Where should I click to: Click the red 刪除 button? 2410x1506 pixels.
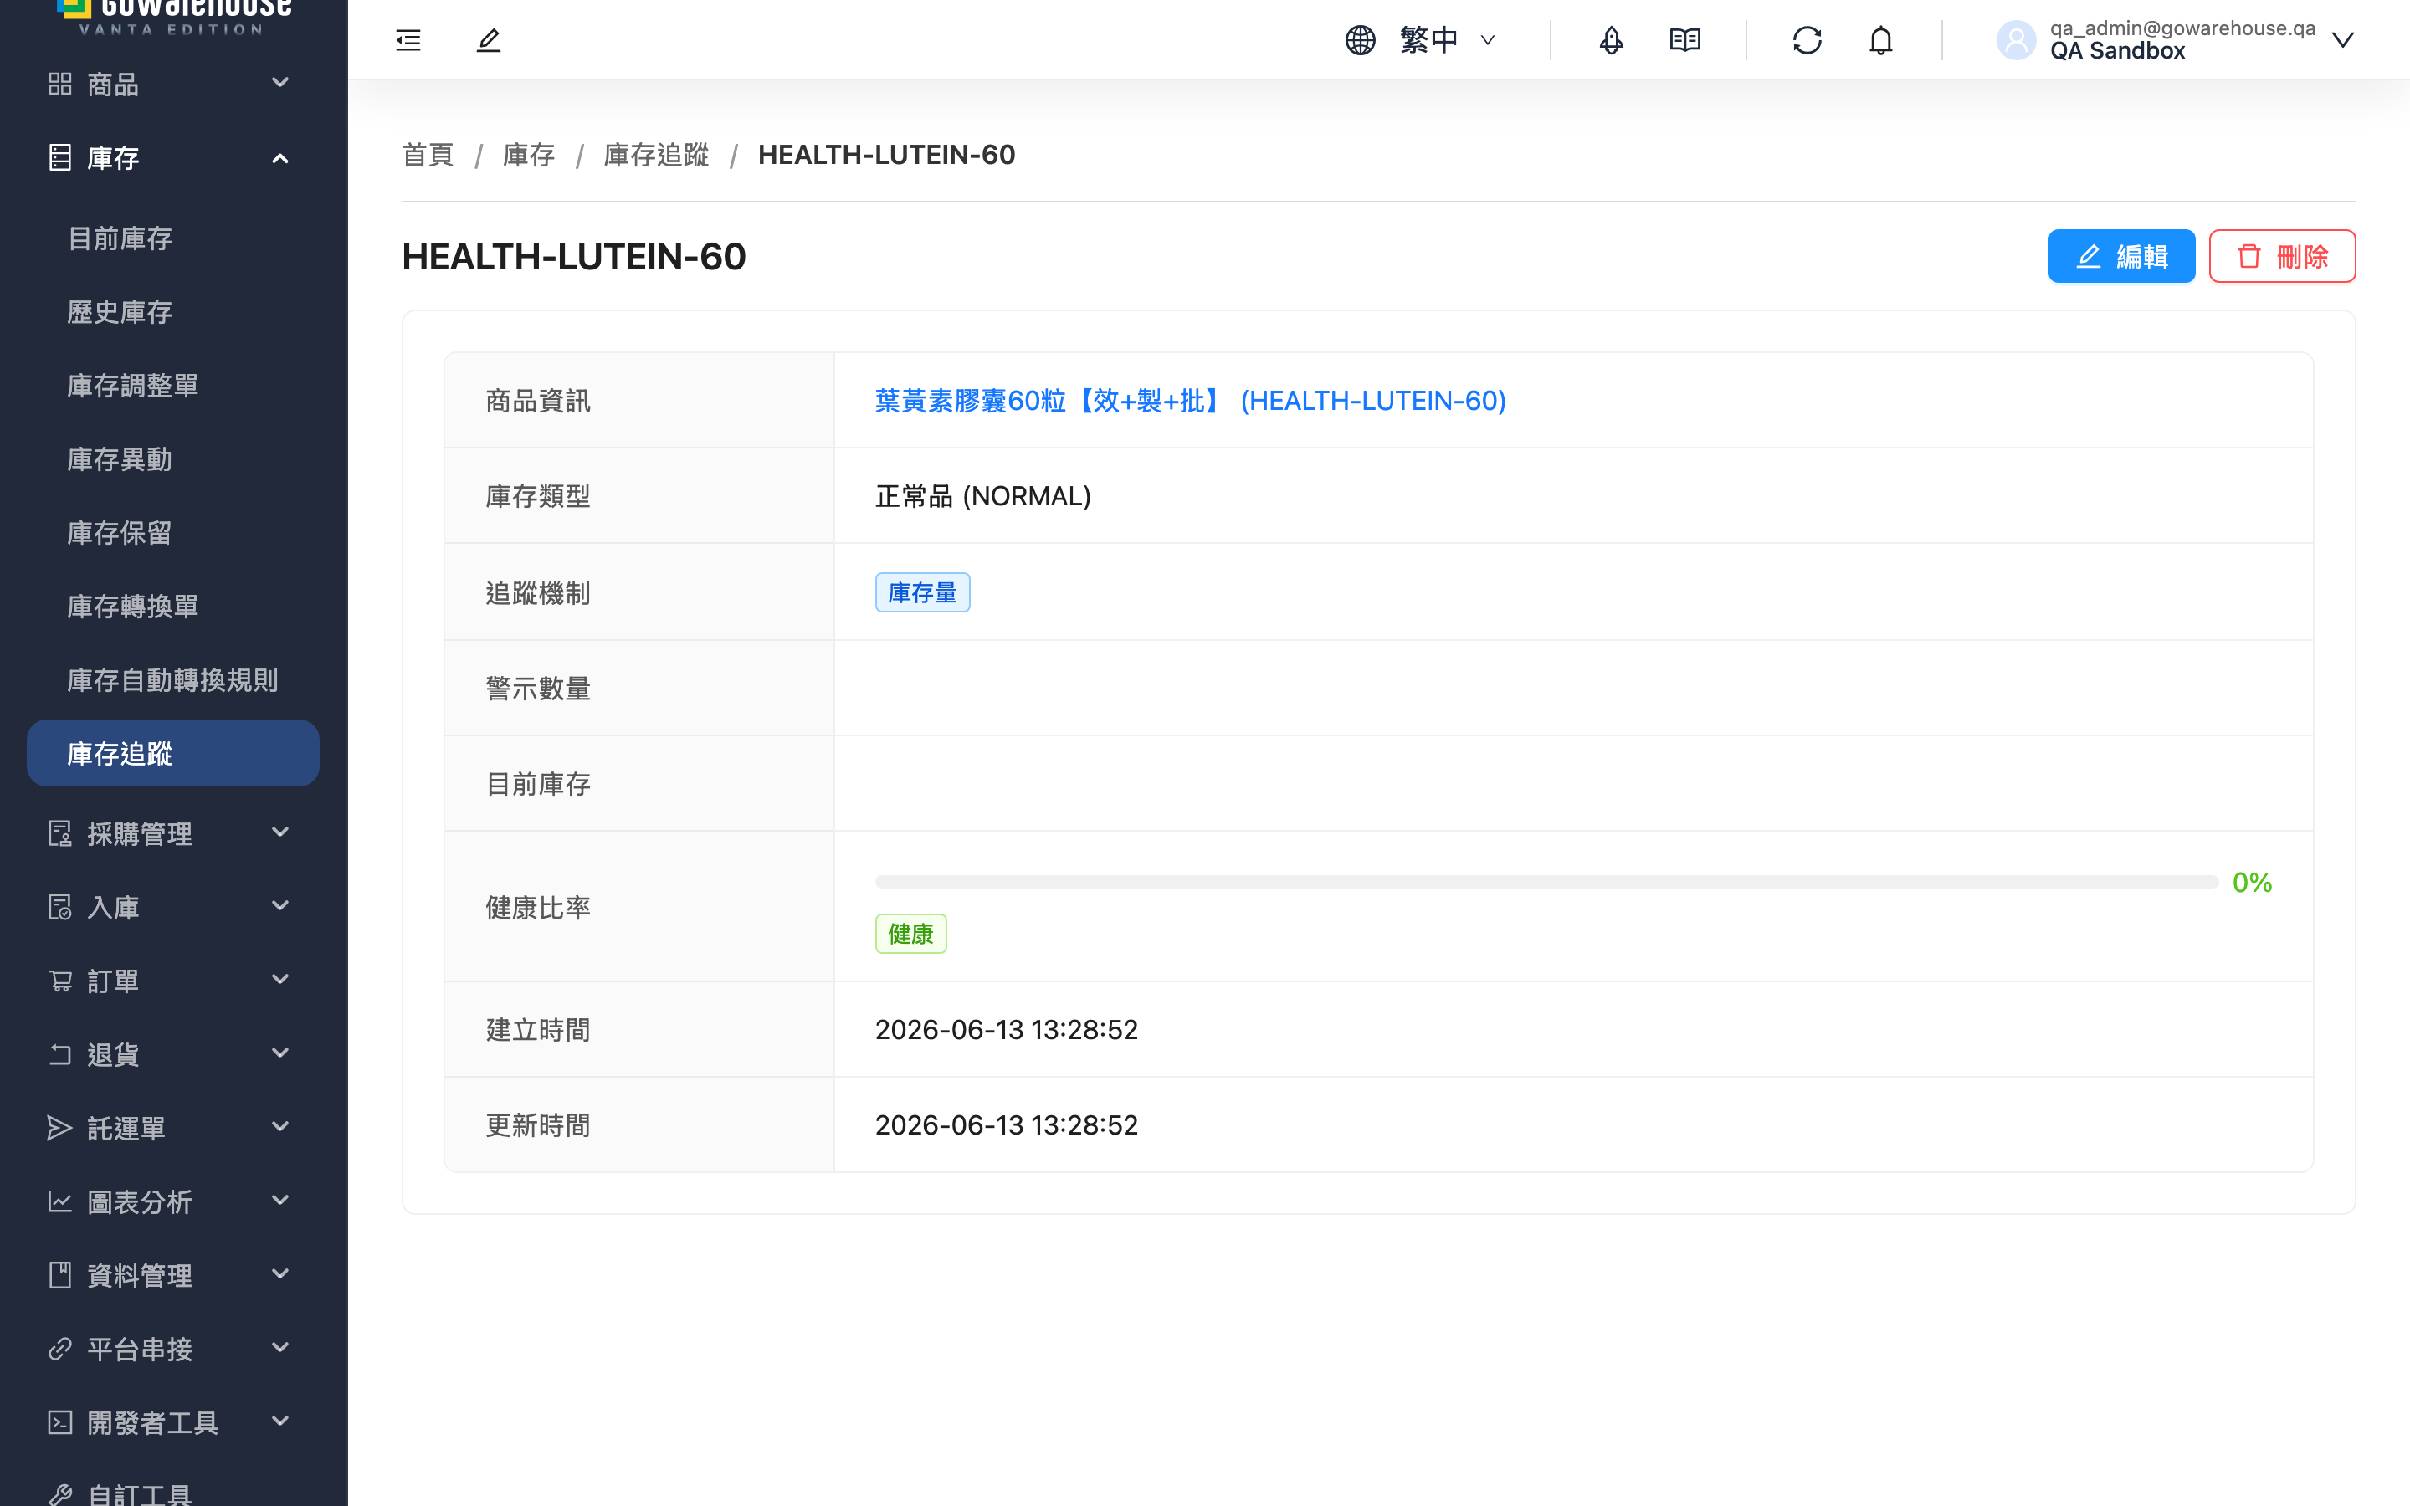point(2281,256)
